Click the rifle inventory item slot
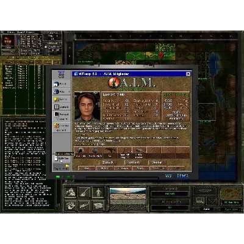Image resolution: width=244 pixels, height=244 pixels. pos(110,152)
